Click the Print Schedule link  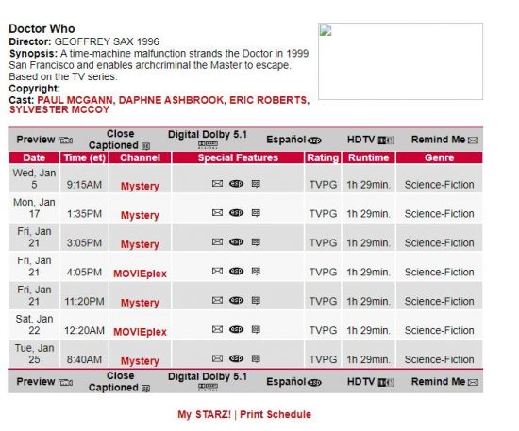(x=276, y=414)
